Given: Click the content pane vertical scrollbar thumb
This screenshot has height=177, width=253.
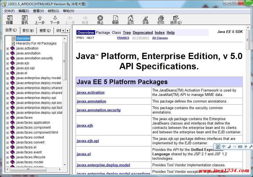Looking at the screenshot, I should click(x=248, y=40).
